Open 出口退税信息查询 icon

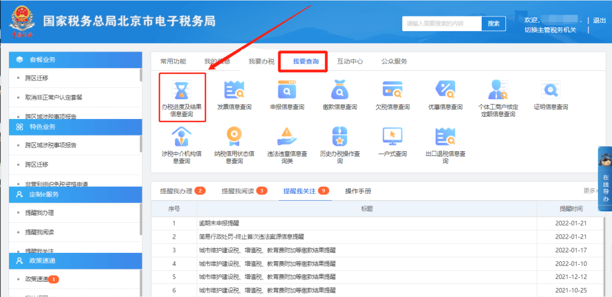pos(445,137)
